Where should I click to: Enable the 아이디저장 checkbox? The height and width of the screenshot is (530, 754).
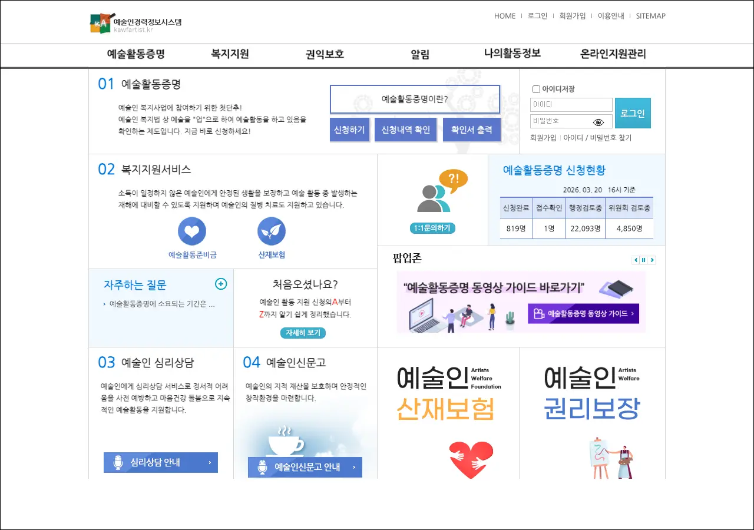point(536,89)
